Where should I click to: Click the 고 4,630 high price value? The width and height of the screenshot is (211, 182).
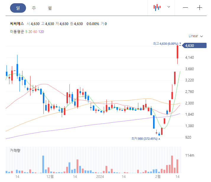[48, 24]
